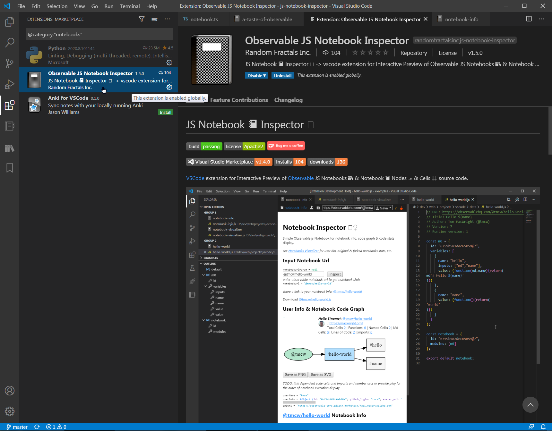Open the Observable hyperlink in description

tap(301, 178)
